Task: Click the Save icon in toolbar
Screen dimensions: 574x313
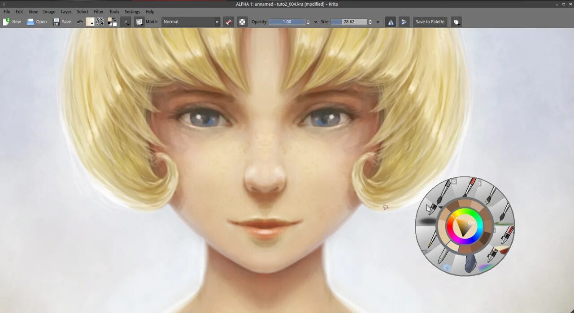Action: [57, 21]
